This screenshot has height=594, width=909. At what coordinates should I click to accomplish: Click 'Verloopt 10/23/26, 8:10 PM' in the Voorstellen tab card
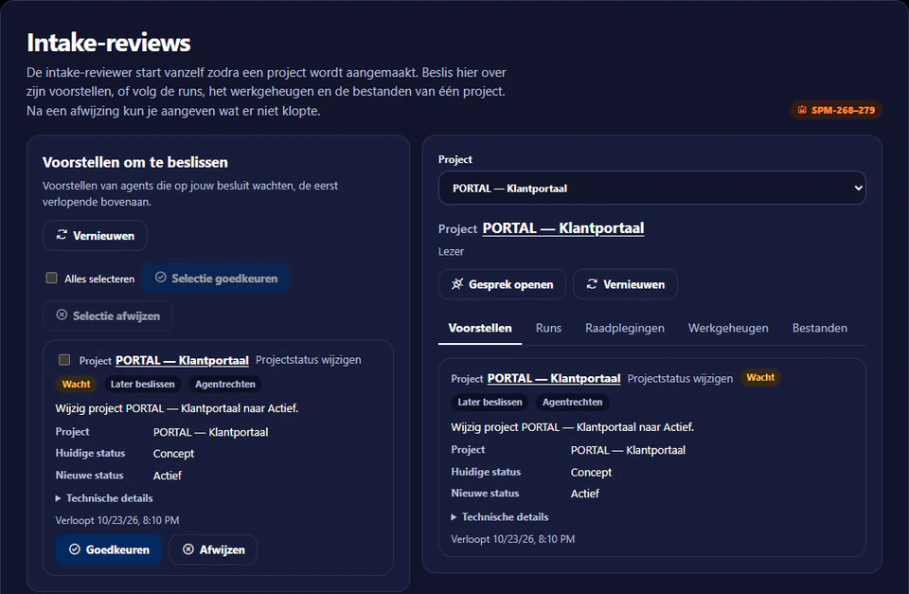pos(513,539)
